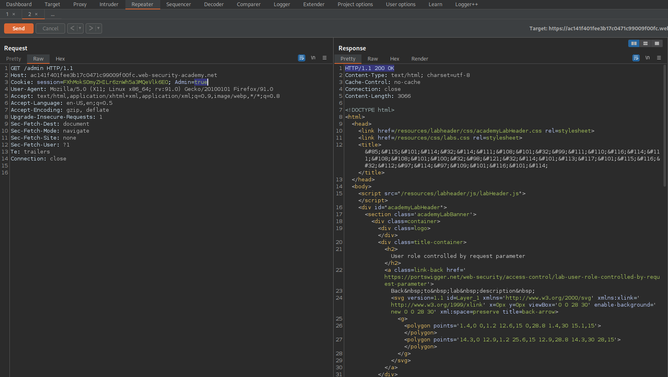Open the Sequencer tab
668x377 pixels.
[179, 5]
